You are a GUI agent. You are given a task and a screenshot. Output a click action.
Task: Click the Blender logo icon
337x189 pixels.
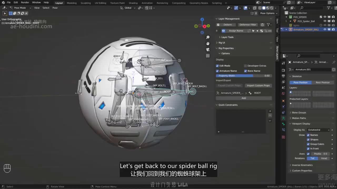pos(3,3)
